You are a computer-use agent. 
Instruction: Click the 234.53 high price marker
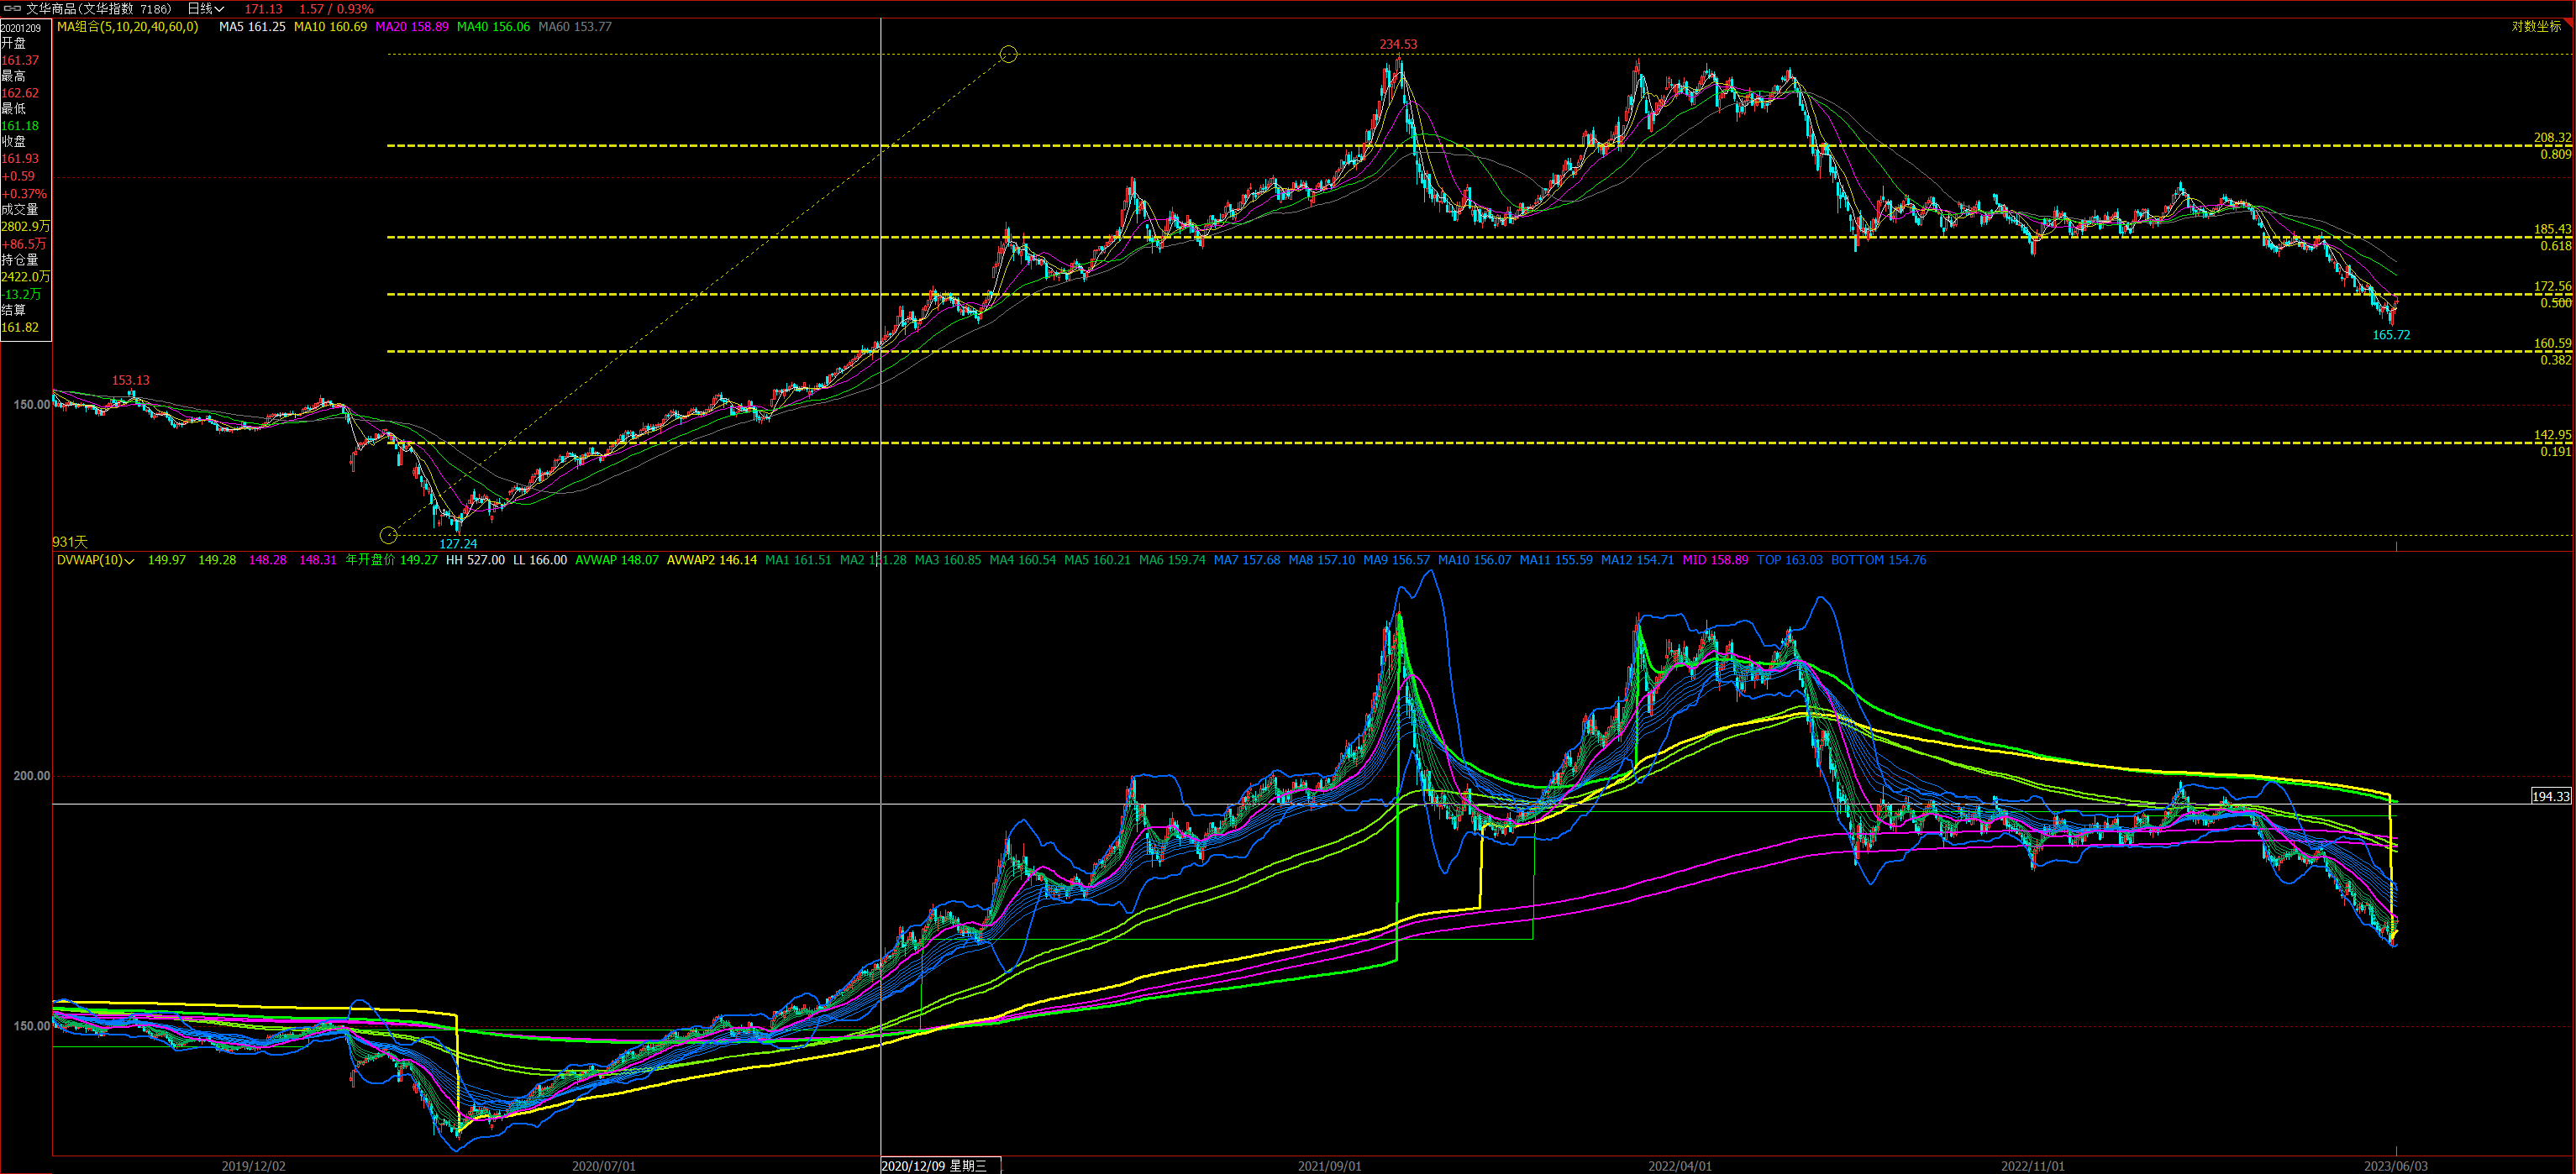(1398, 45)
